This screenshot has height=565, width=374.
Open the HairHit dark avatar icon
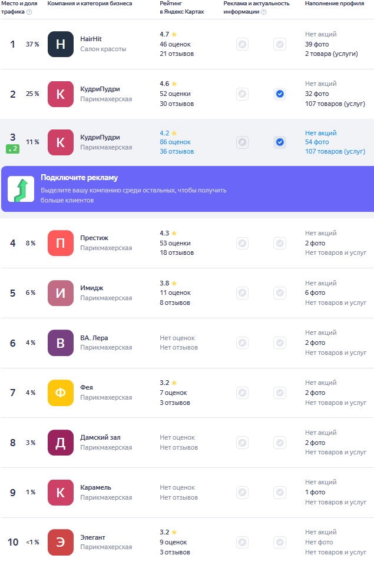pyautogui.click(x=61, y=44)
